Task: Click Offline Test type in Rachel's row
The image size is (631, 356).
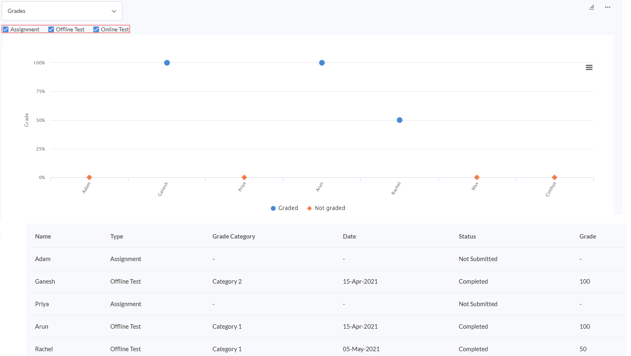Action: click(126, 349)
